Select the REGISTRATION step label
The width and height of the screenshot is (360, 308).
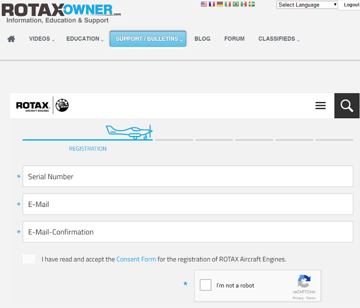pos(88,148)
